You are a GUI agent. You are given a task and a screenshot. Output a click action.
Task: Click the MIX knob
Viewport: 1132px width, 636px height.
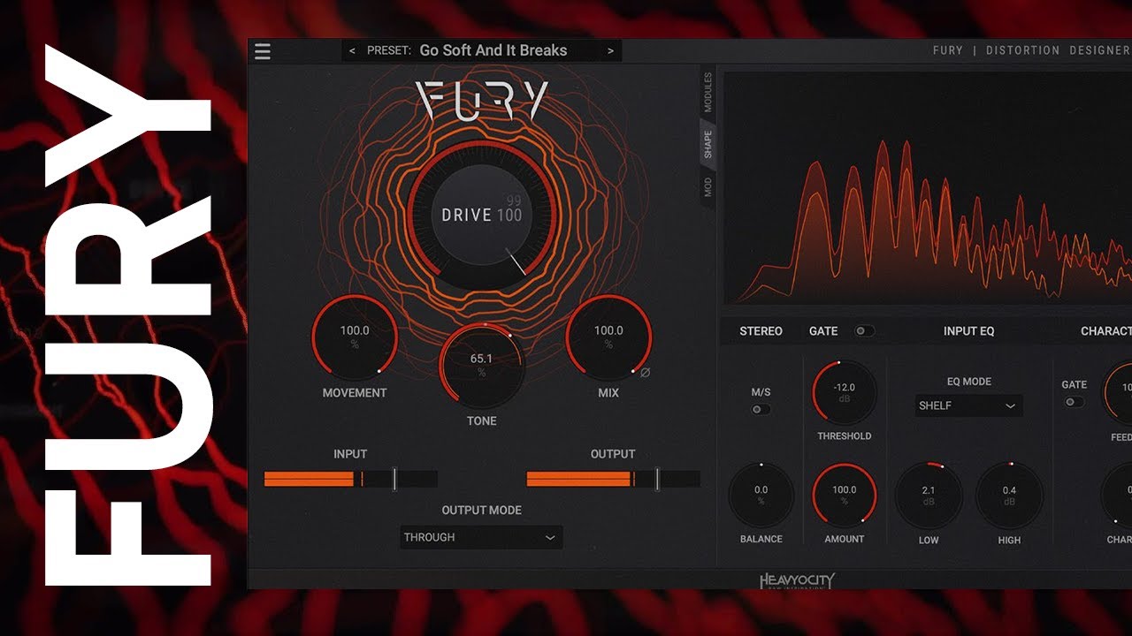(x=608, y=337)
